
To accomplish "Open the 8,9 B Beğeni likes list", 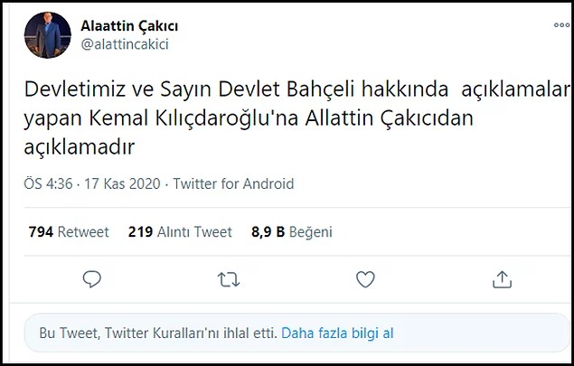I will tap(292, 231).
